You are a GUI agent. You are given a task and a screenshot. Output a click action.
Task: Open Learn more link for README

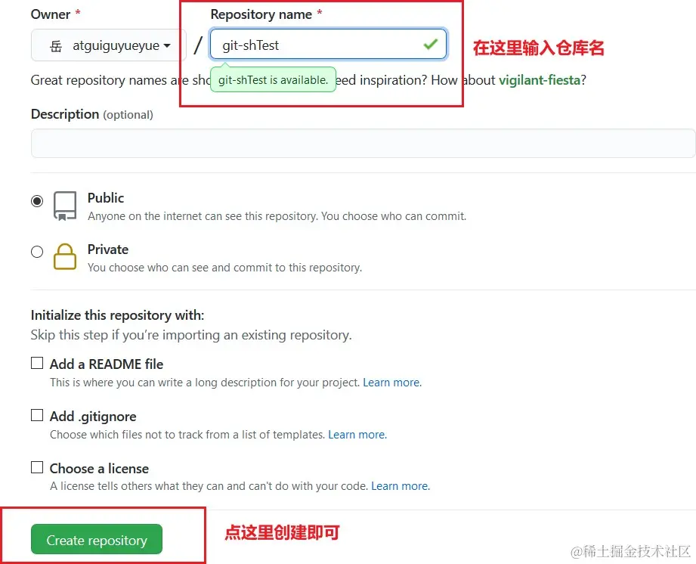(x=392, y=383)
